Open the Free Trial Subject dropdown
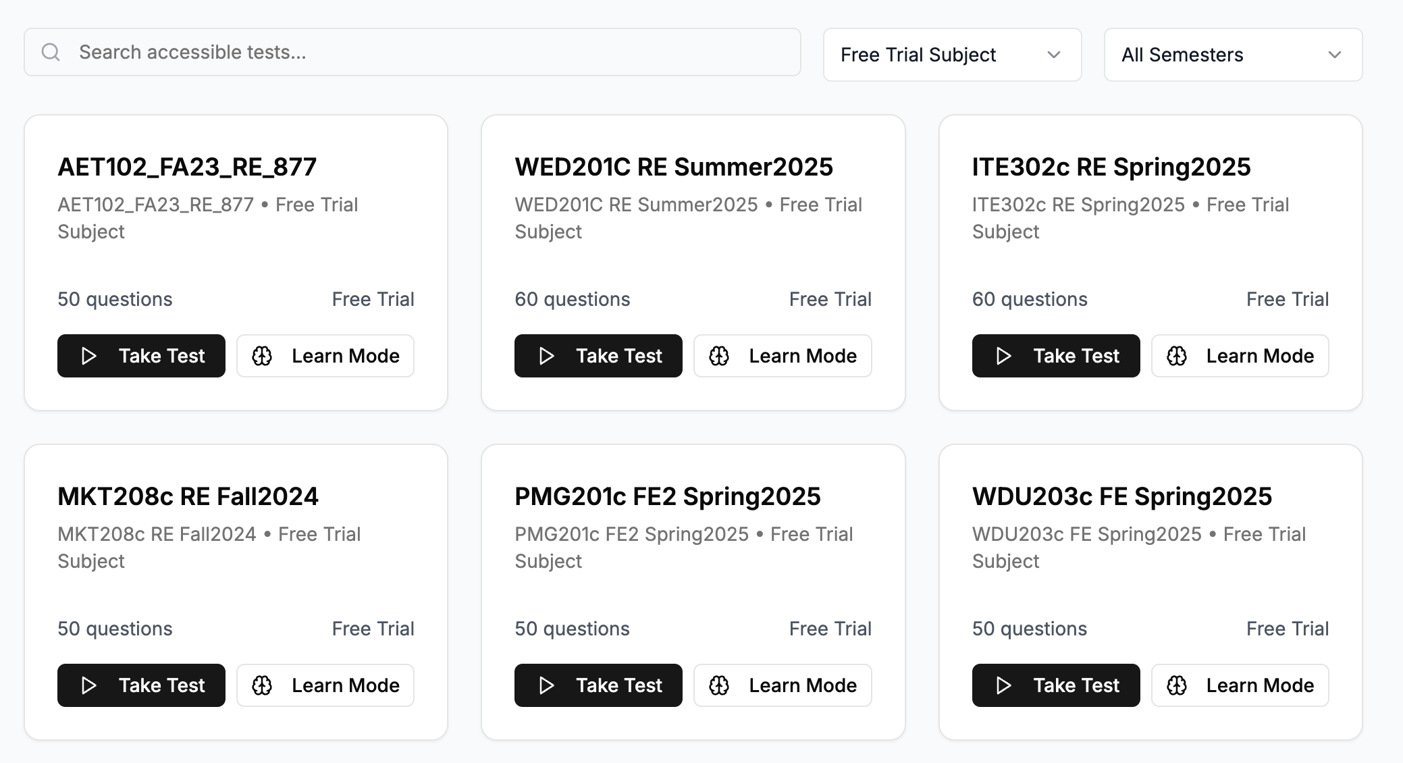 point(951,55)
